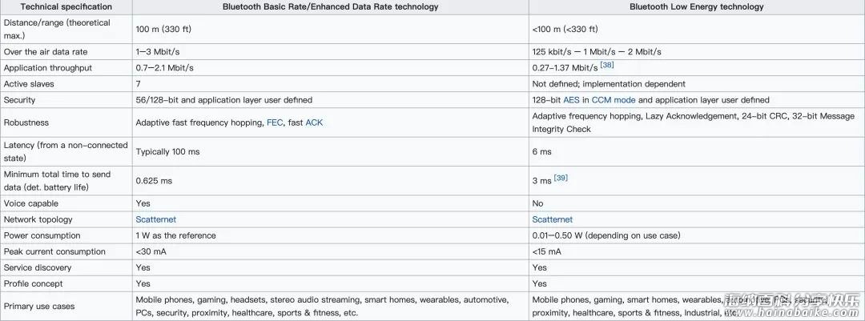The width and height of the screenshot is (865, 321).
Task: Select Yes in Voice capable row
Action: click(143, 203)
